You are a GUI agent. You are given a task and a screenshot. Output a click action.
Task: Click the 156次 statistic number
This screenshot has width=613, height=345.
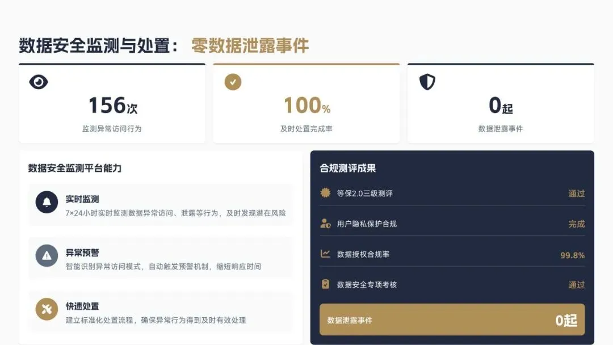tap(112, 106)
